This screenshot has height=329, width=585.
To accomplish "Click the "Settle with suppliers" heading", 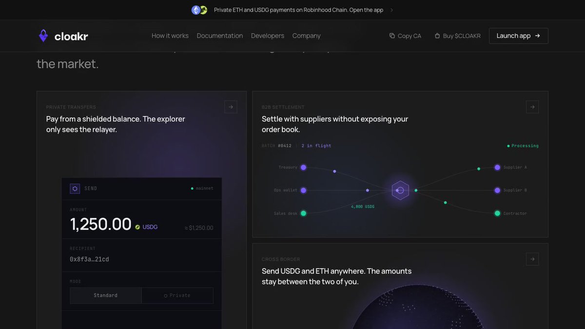I will (335, 124).
